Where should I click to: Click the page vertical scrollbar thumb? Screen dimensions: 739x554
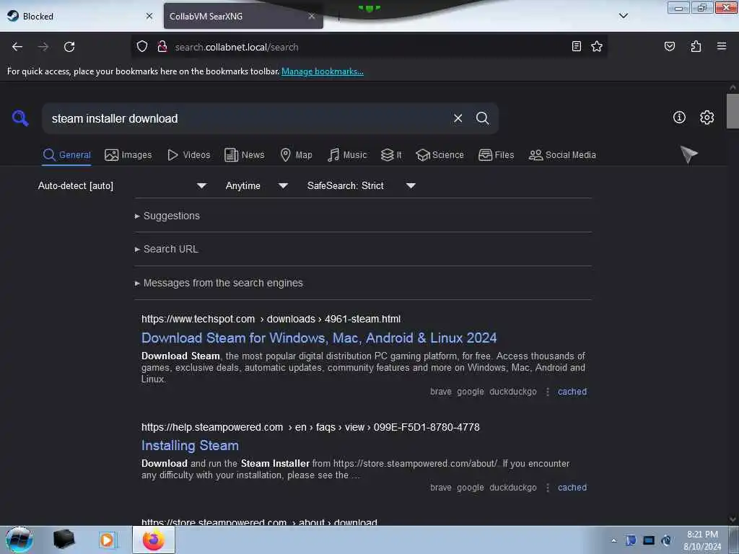coord(733,111)
